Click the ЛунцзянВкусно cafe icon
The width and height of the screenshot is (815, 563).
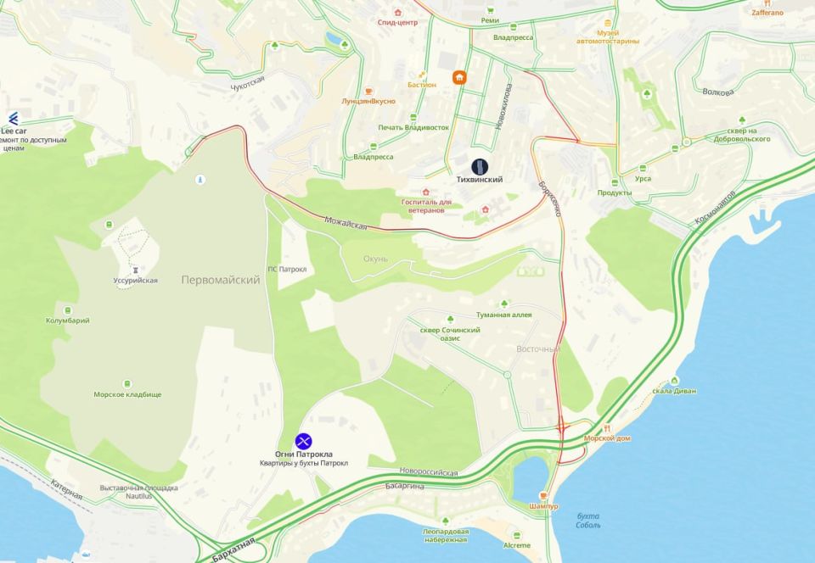pos(368,92)
